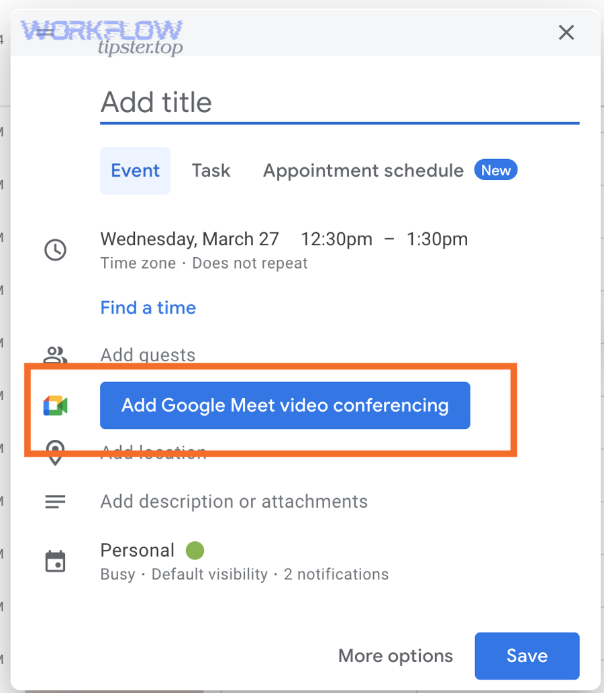Click the calendar icon beside Personal

tap(55, 562)
